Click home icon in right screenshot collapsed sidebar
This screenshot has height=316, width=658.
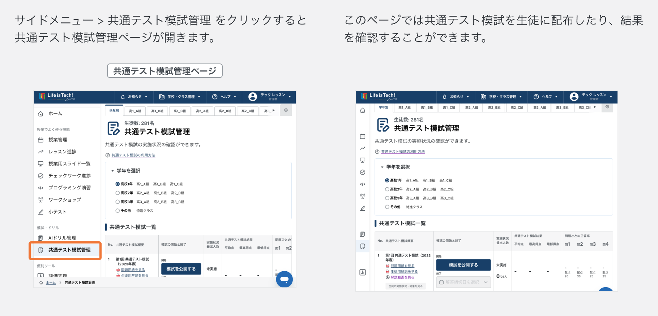[x=363, y=110]
